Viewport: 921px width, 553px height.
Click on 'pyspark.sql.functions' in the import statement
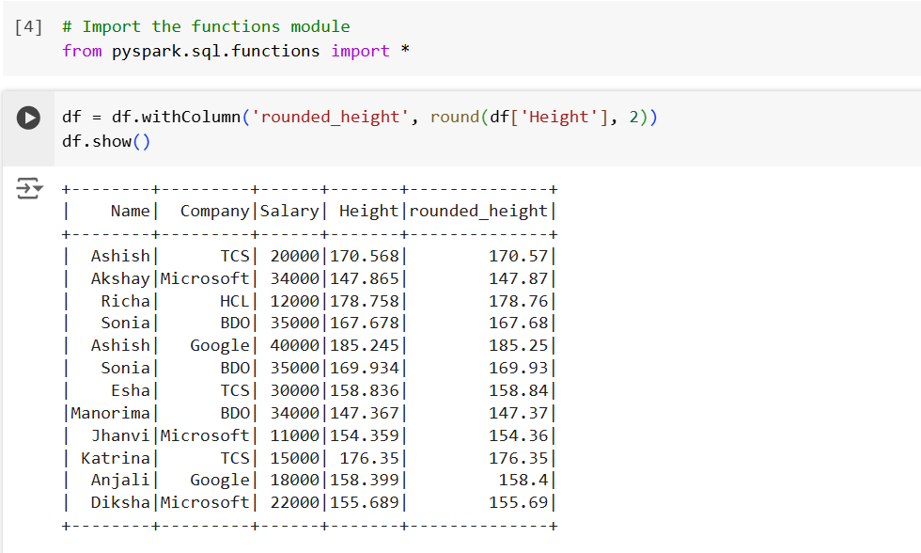(216, 51)
